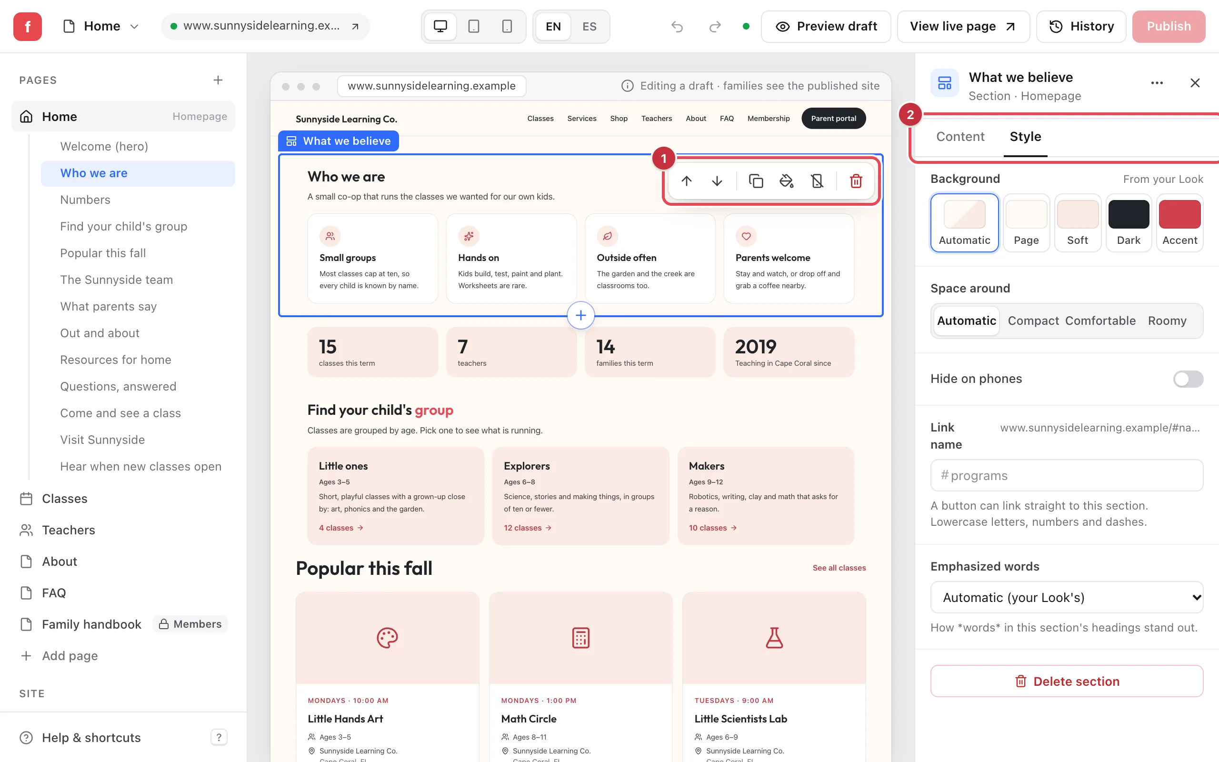This screenshot has height=762, width=1219.
Task: Switch to the Content tab
Action: [960, 137]
